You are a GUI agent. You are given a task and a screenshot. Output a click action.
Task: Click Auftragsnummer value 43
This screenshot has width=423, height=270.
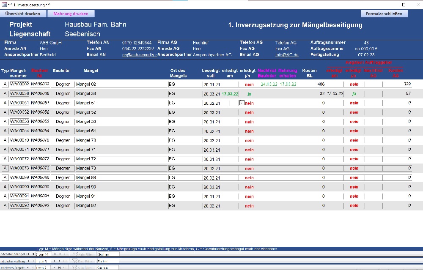point(366,43)
